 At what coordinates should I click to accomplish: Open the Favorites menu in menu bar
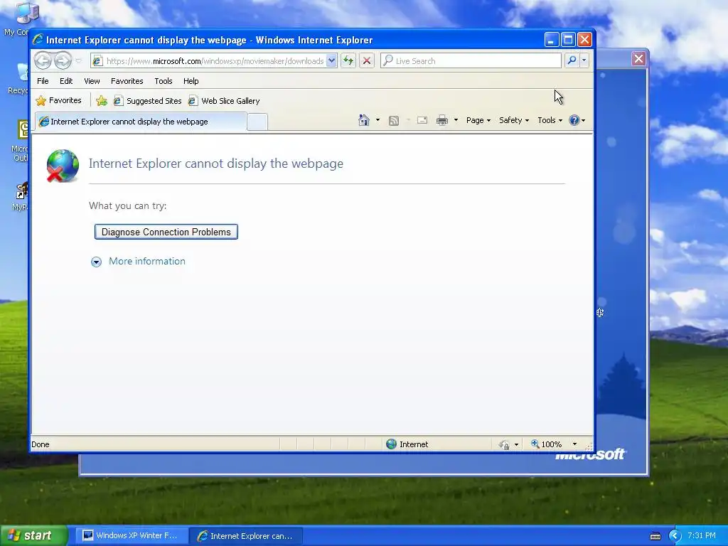pos(127,81)
